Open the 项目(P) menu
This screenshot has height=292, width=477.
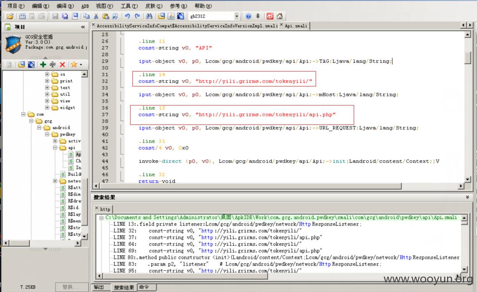16,6
